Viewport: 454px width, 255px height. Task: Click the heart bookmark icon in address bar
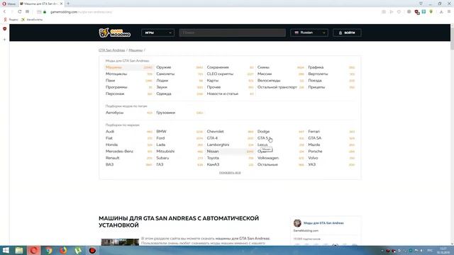[x=399, y=12]
